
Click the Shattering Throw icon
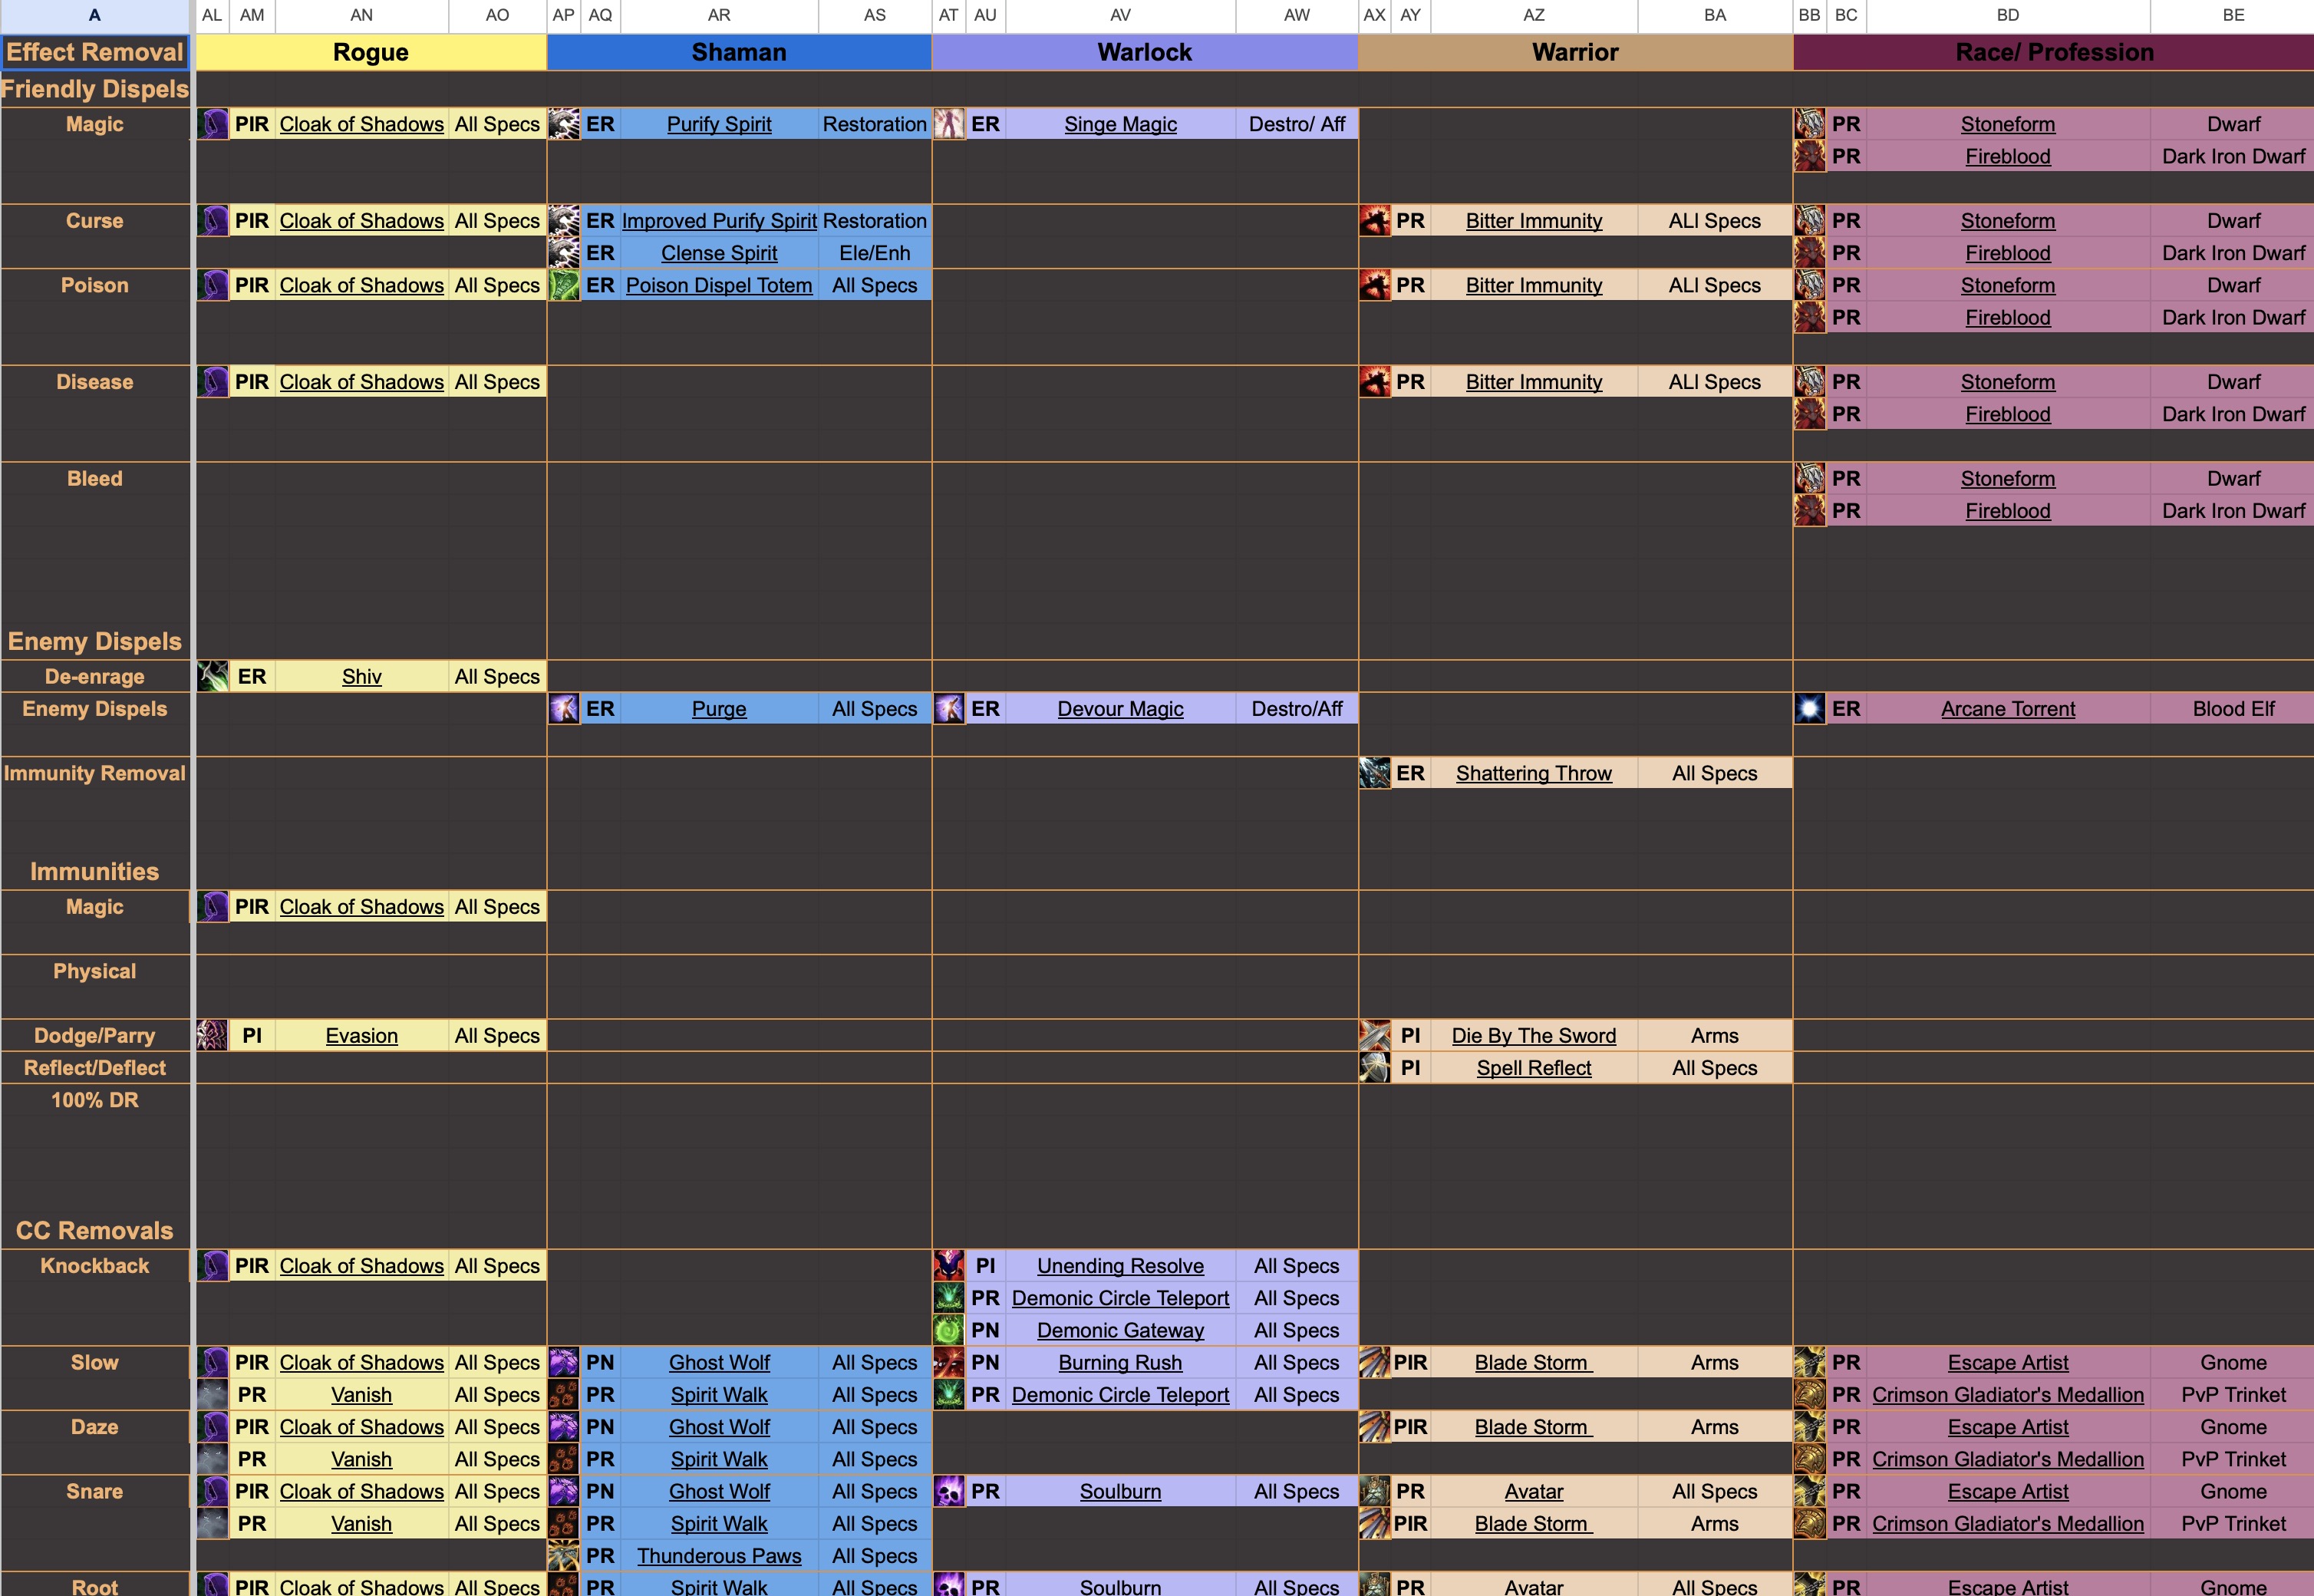[1375, 773]
